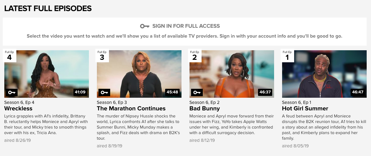Click the key icon beside Sign In For Full Access
Viewport: 371px width, 156px height.
pos(145,26)
